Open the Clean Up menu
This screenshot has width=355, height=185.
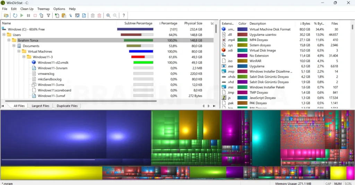click(x=27, y=9)
